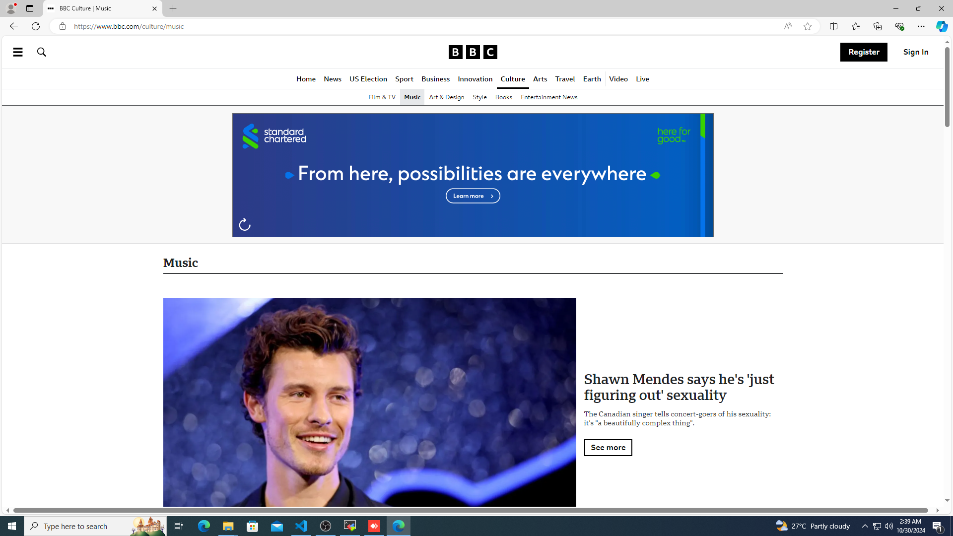Open Edge Settings and more menu
The image size is (953, 536).
tap(921, 26)
